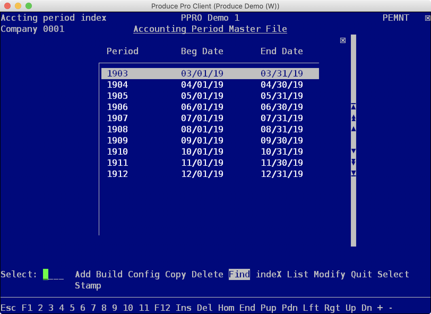Screen dimensions: 431x314
Task: Select period 1907 row
Action: point(210,118)
